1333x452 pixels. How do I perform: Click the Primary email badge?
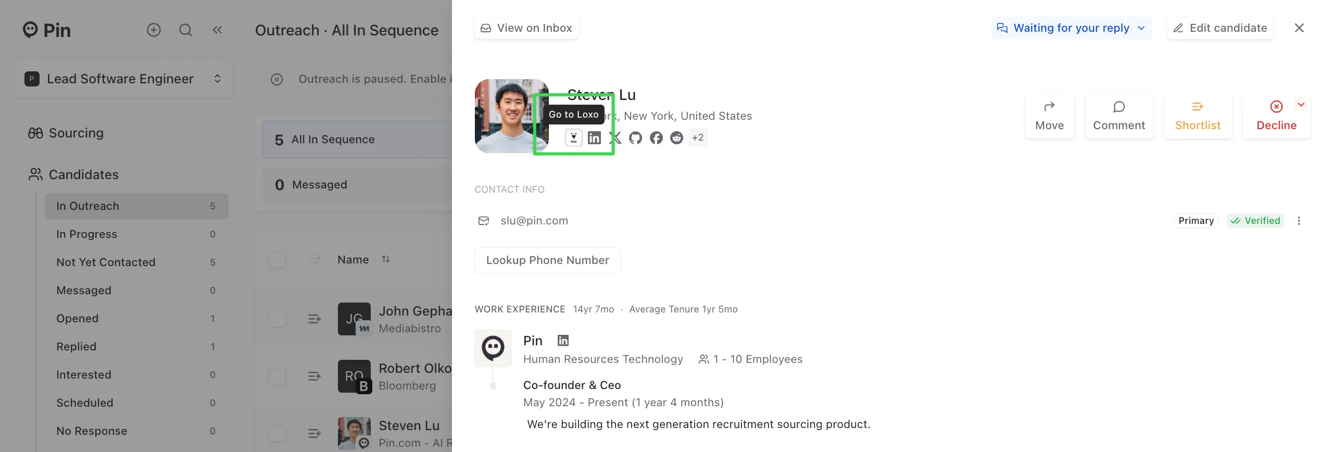click(1196, 221)
